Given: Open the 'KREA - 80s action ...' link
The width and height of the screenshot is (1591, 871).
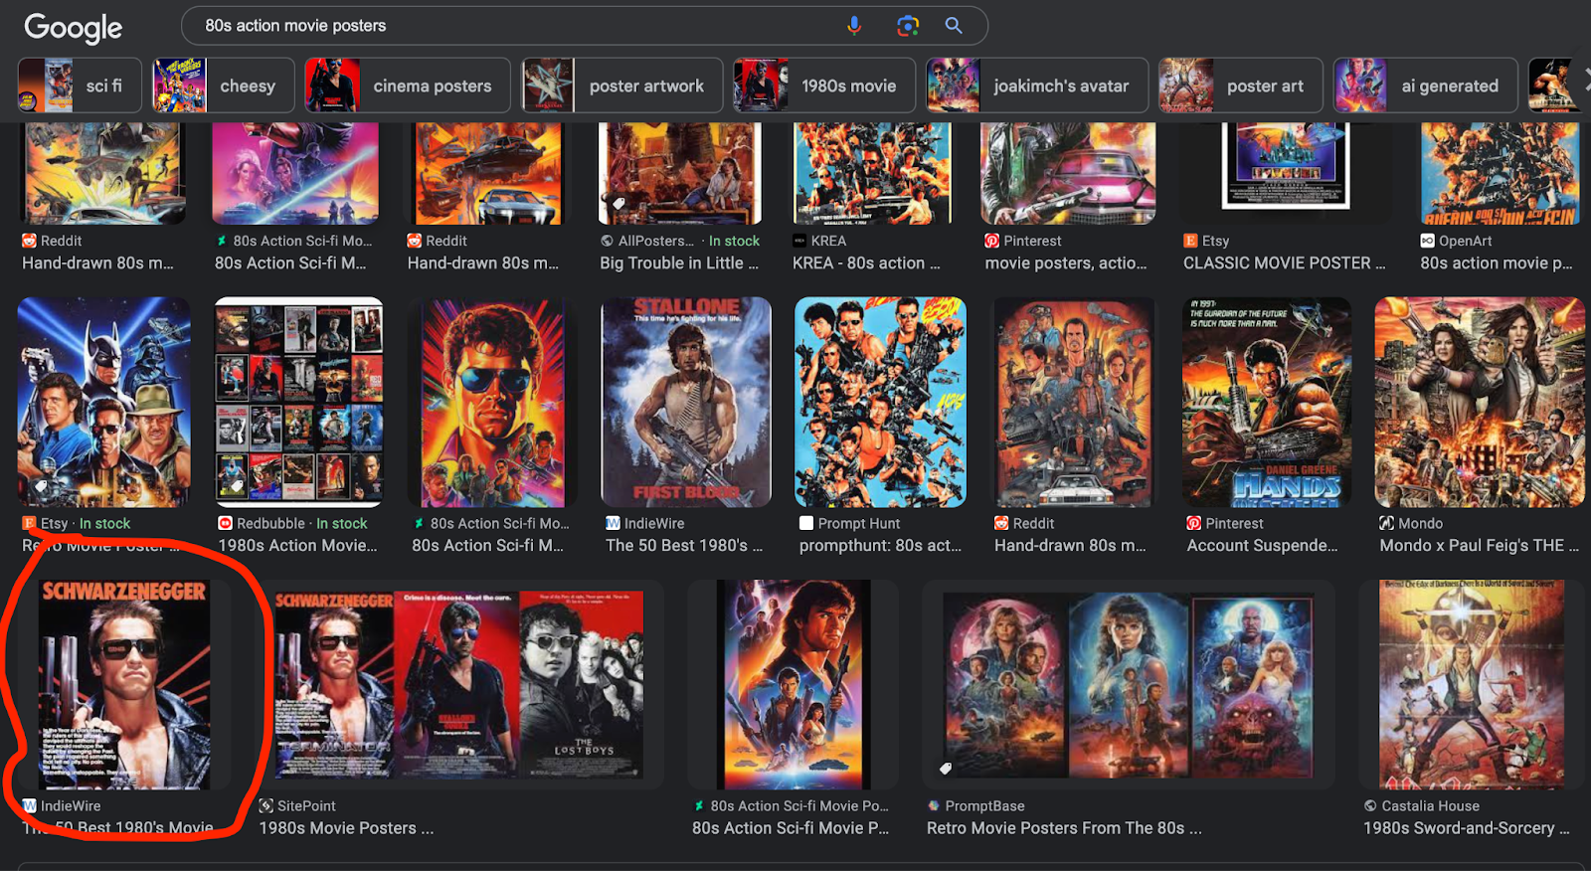Looking at the screenshot, I should pos(865,263).
